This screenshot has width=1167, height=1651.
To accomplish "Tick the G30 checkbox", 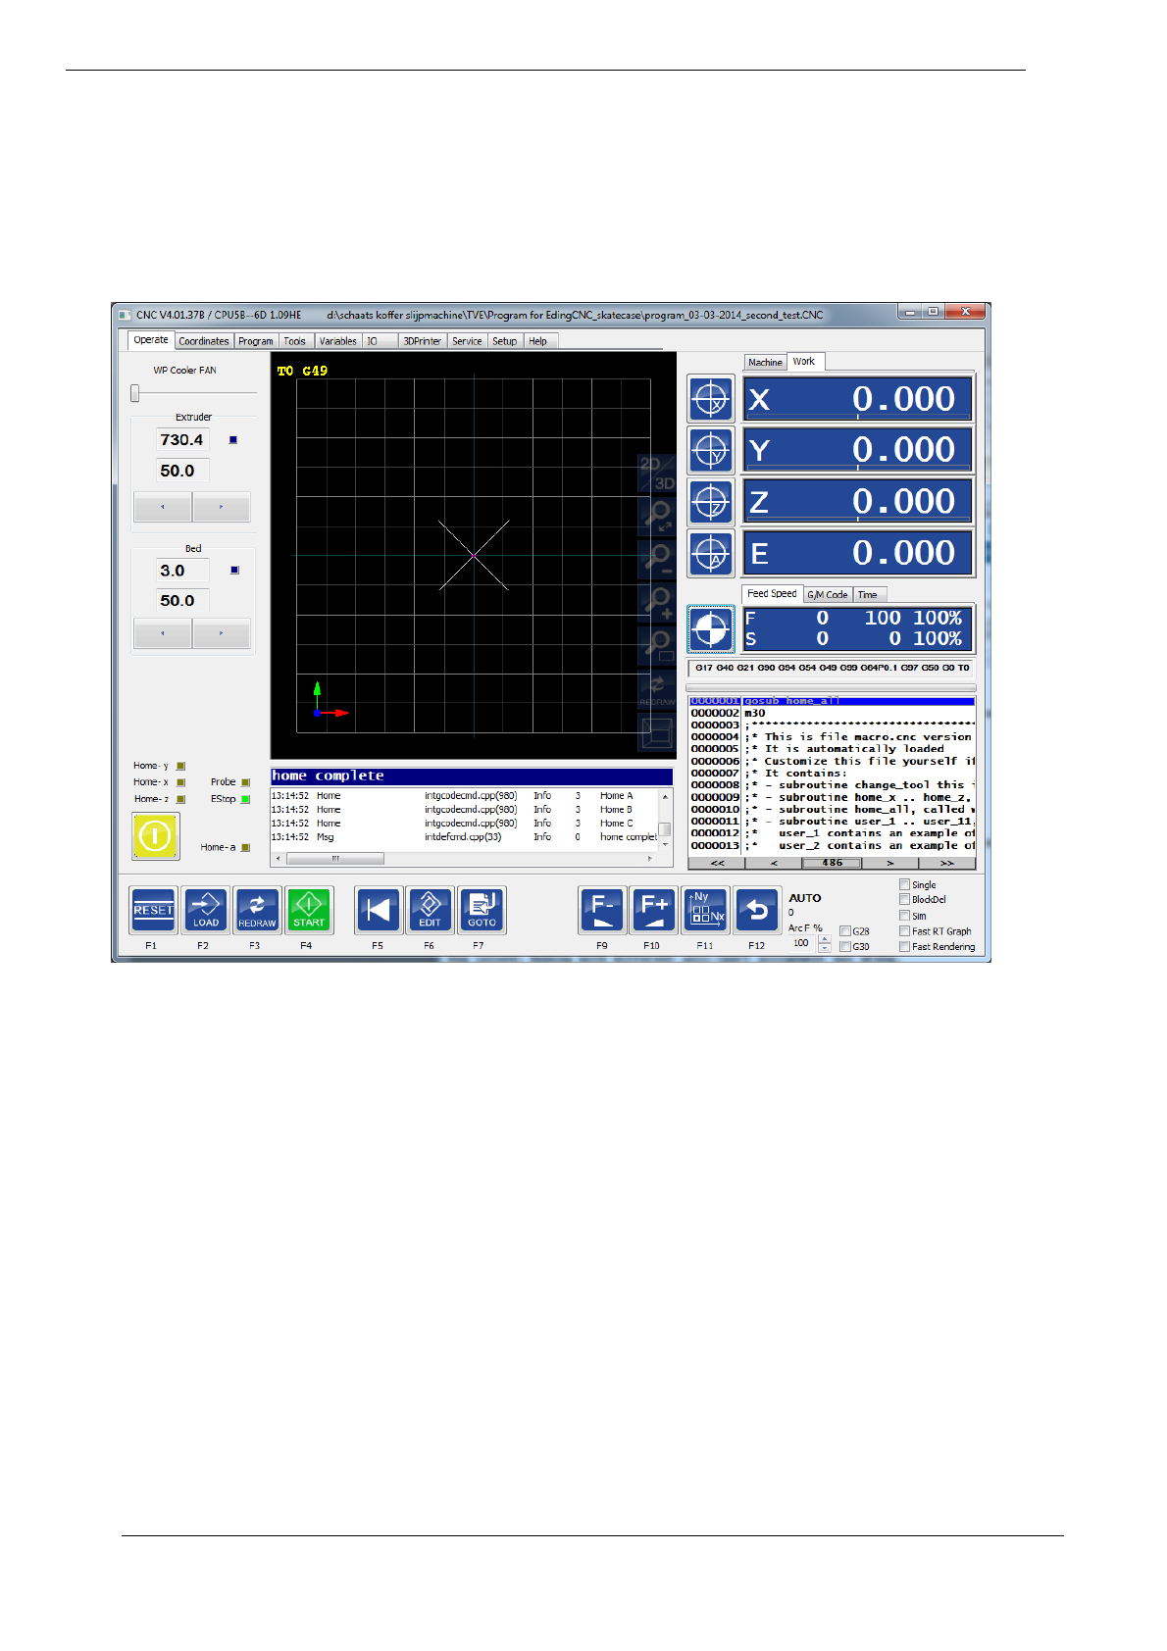I will tap(845, 947).
